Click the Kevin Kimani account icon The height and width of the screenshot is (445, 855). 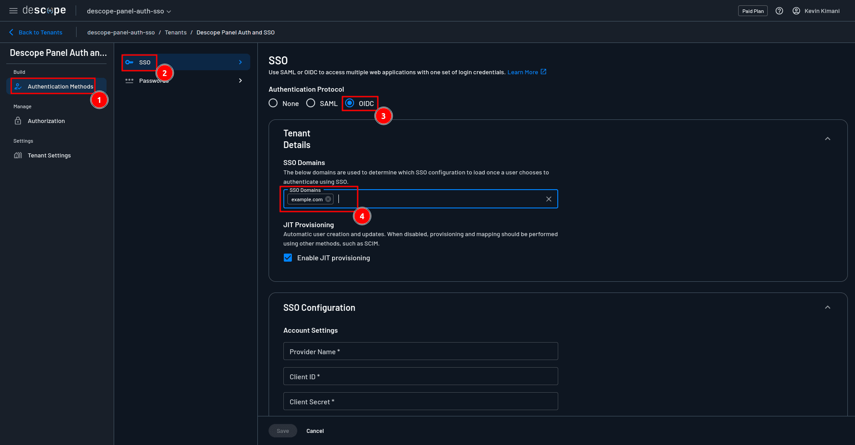[796, 10]
